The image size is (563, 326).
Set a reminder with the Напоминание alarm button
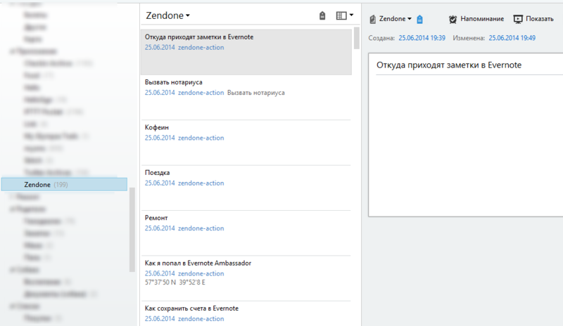pyautogui.click(x=476, y=19)
